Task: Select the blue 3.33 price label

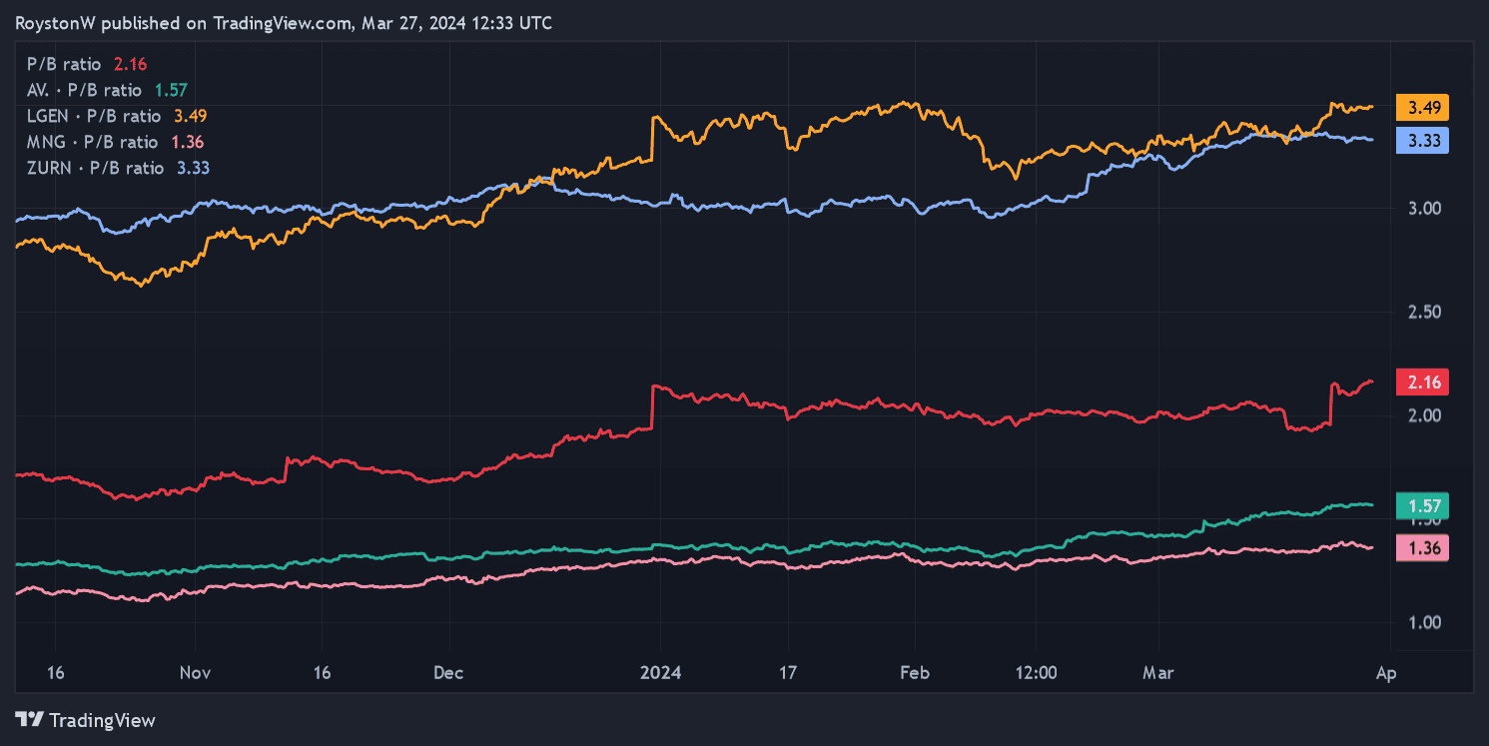Action: click(1422, 141)
